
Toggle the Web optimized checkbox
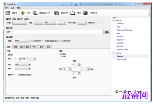pos(43,41)
